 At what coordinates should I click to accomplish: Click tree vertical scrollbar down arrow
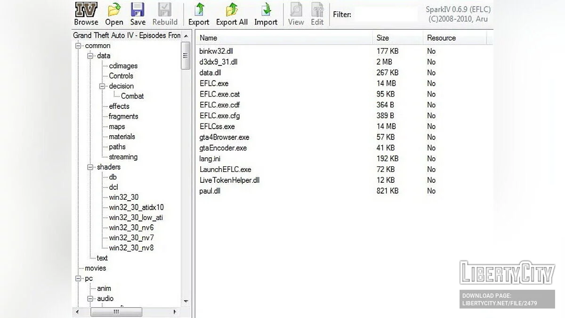(186, 302)
